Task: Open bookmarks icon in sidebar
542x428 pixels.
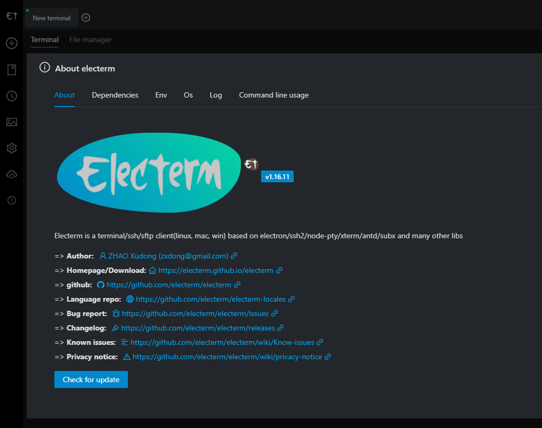Action: click(12, 69)
